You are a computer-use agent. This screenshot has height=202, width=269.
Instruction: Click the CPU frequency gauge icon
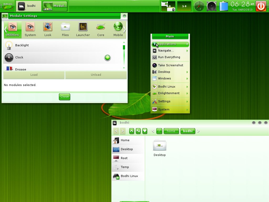pyautogui.click(x=199, y=6)
